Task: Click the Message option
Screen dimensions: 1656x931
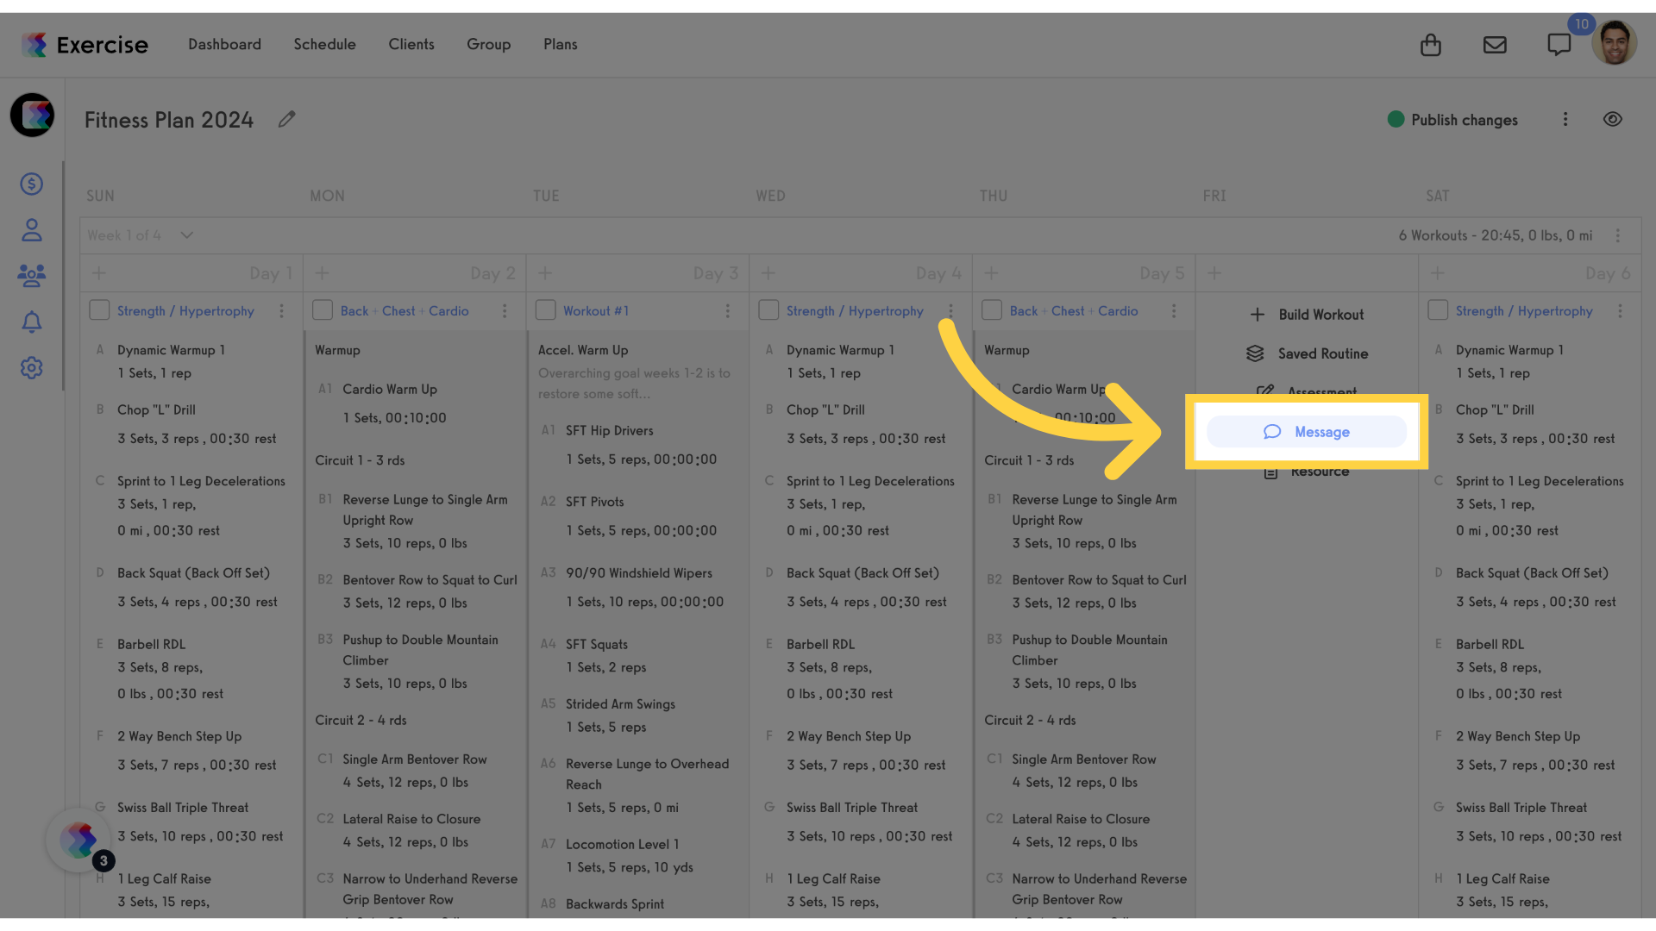Action: [x=1307, y=432]
